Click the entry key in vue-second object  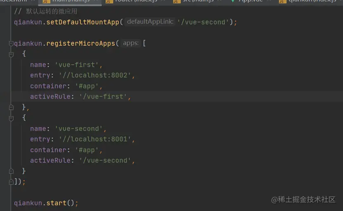coord(40,139)
